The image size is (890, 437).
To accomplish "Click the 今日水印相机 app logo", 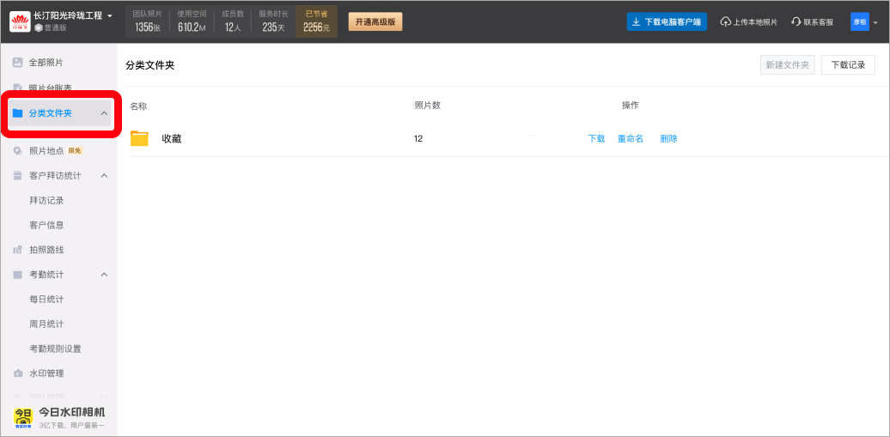I will click(22, 418).
